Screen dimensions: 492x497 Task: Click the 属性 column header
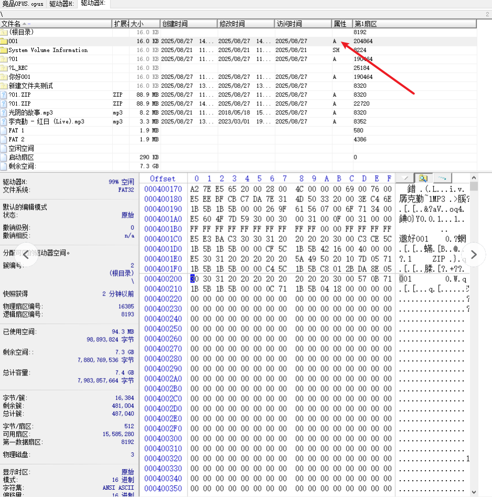(342, 24)
